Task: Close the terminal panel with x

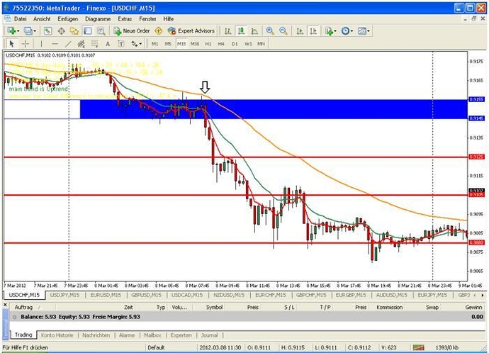Action: click(x=5, y=305)
